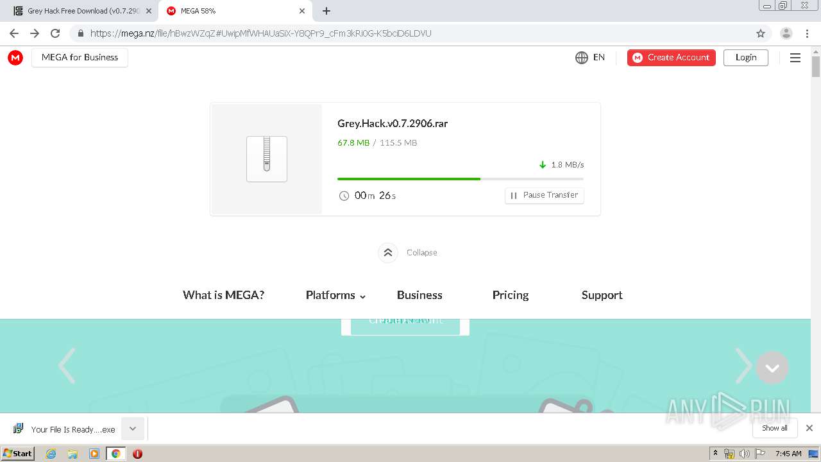Open the Windows Start menu
The image size is (821, 462).
pos(17,453)
